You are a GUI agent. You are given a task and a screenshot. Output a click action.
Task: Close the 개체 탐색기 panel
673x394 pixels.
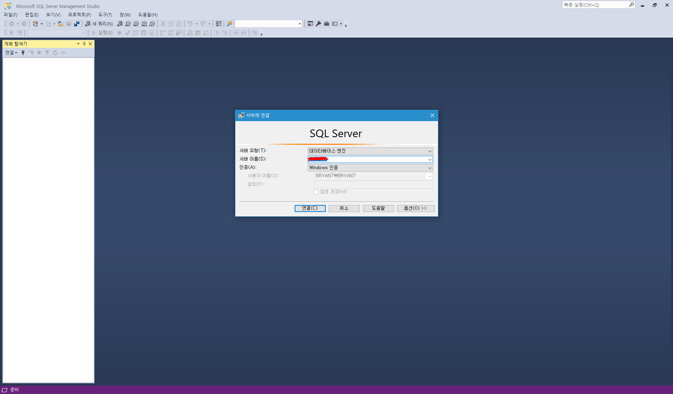90,44
